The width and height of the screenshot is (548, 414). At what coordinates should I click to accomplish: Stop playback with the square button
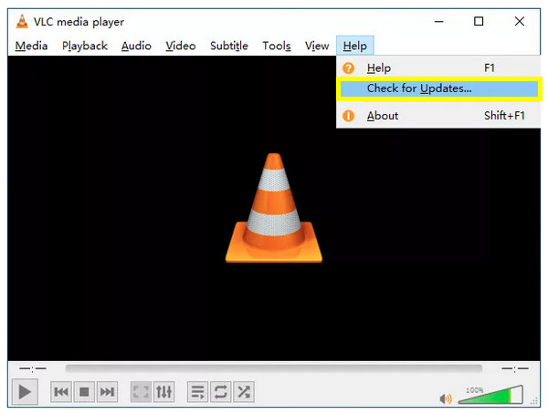click(x=84, y=392)
